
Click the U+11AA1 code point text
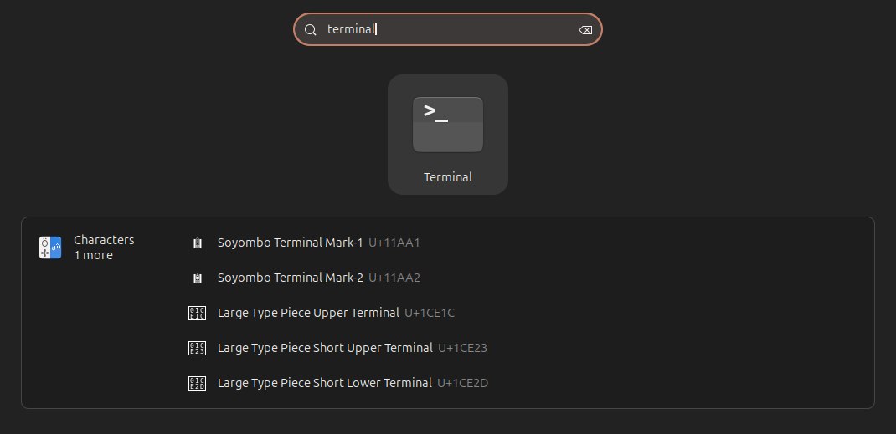394,243
